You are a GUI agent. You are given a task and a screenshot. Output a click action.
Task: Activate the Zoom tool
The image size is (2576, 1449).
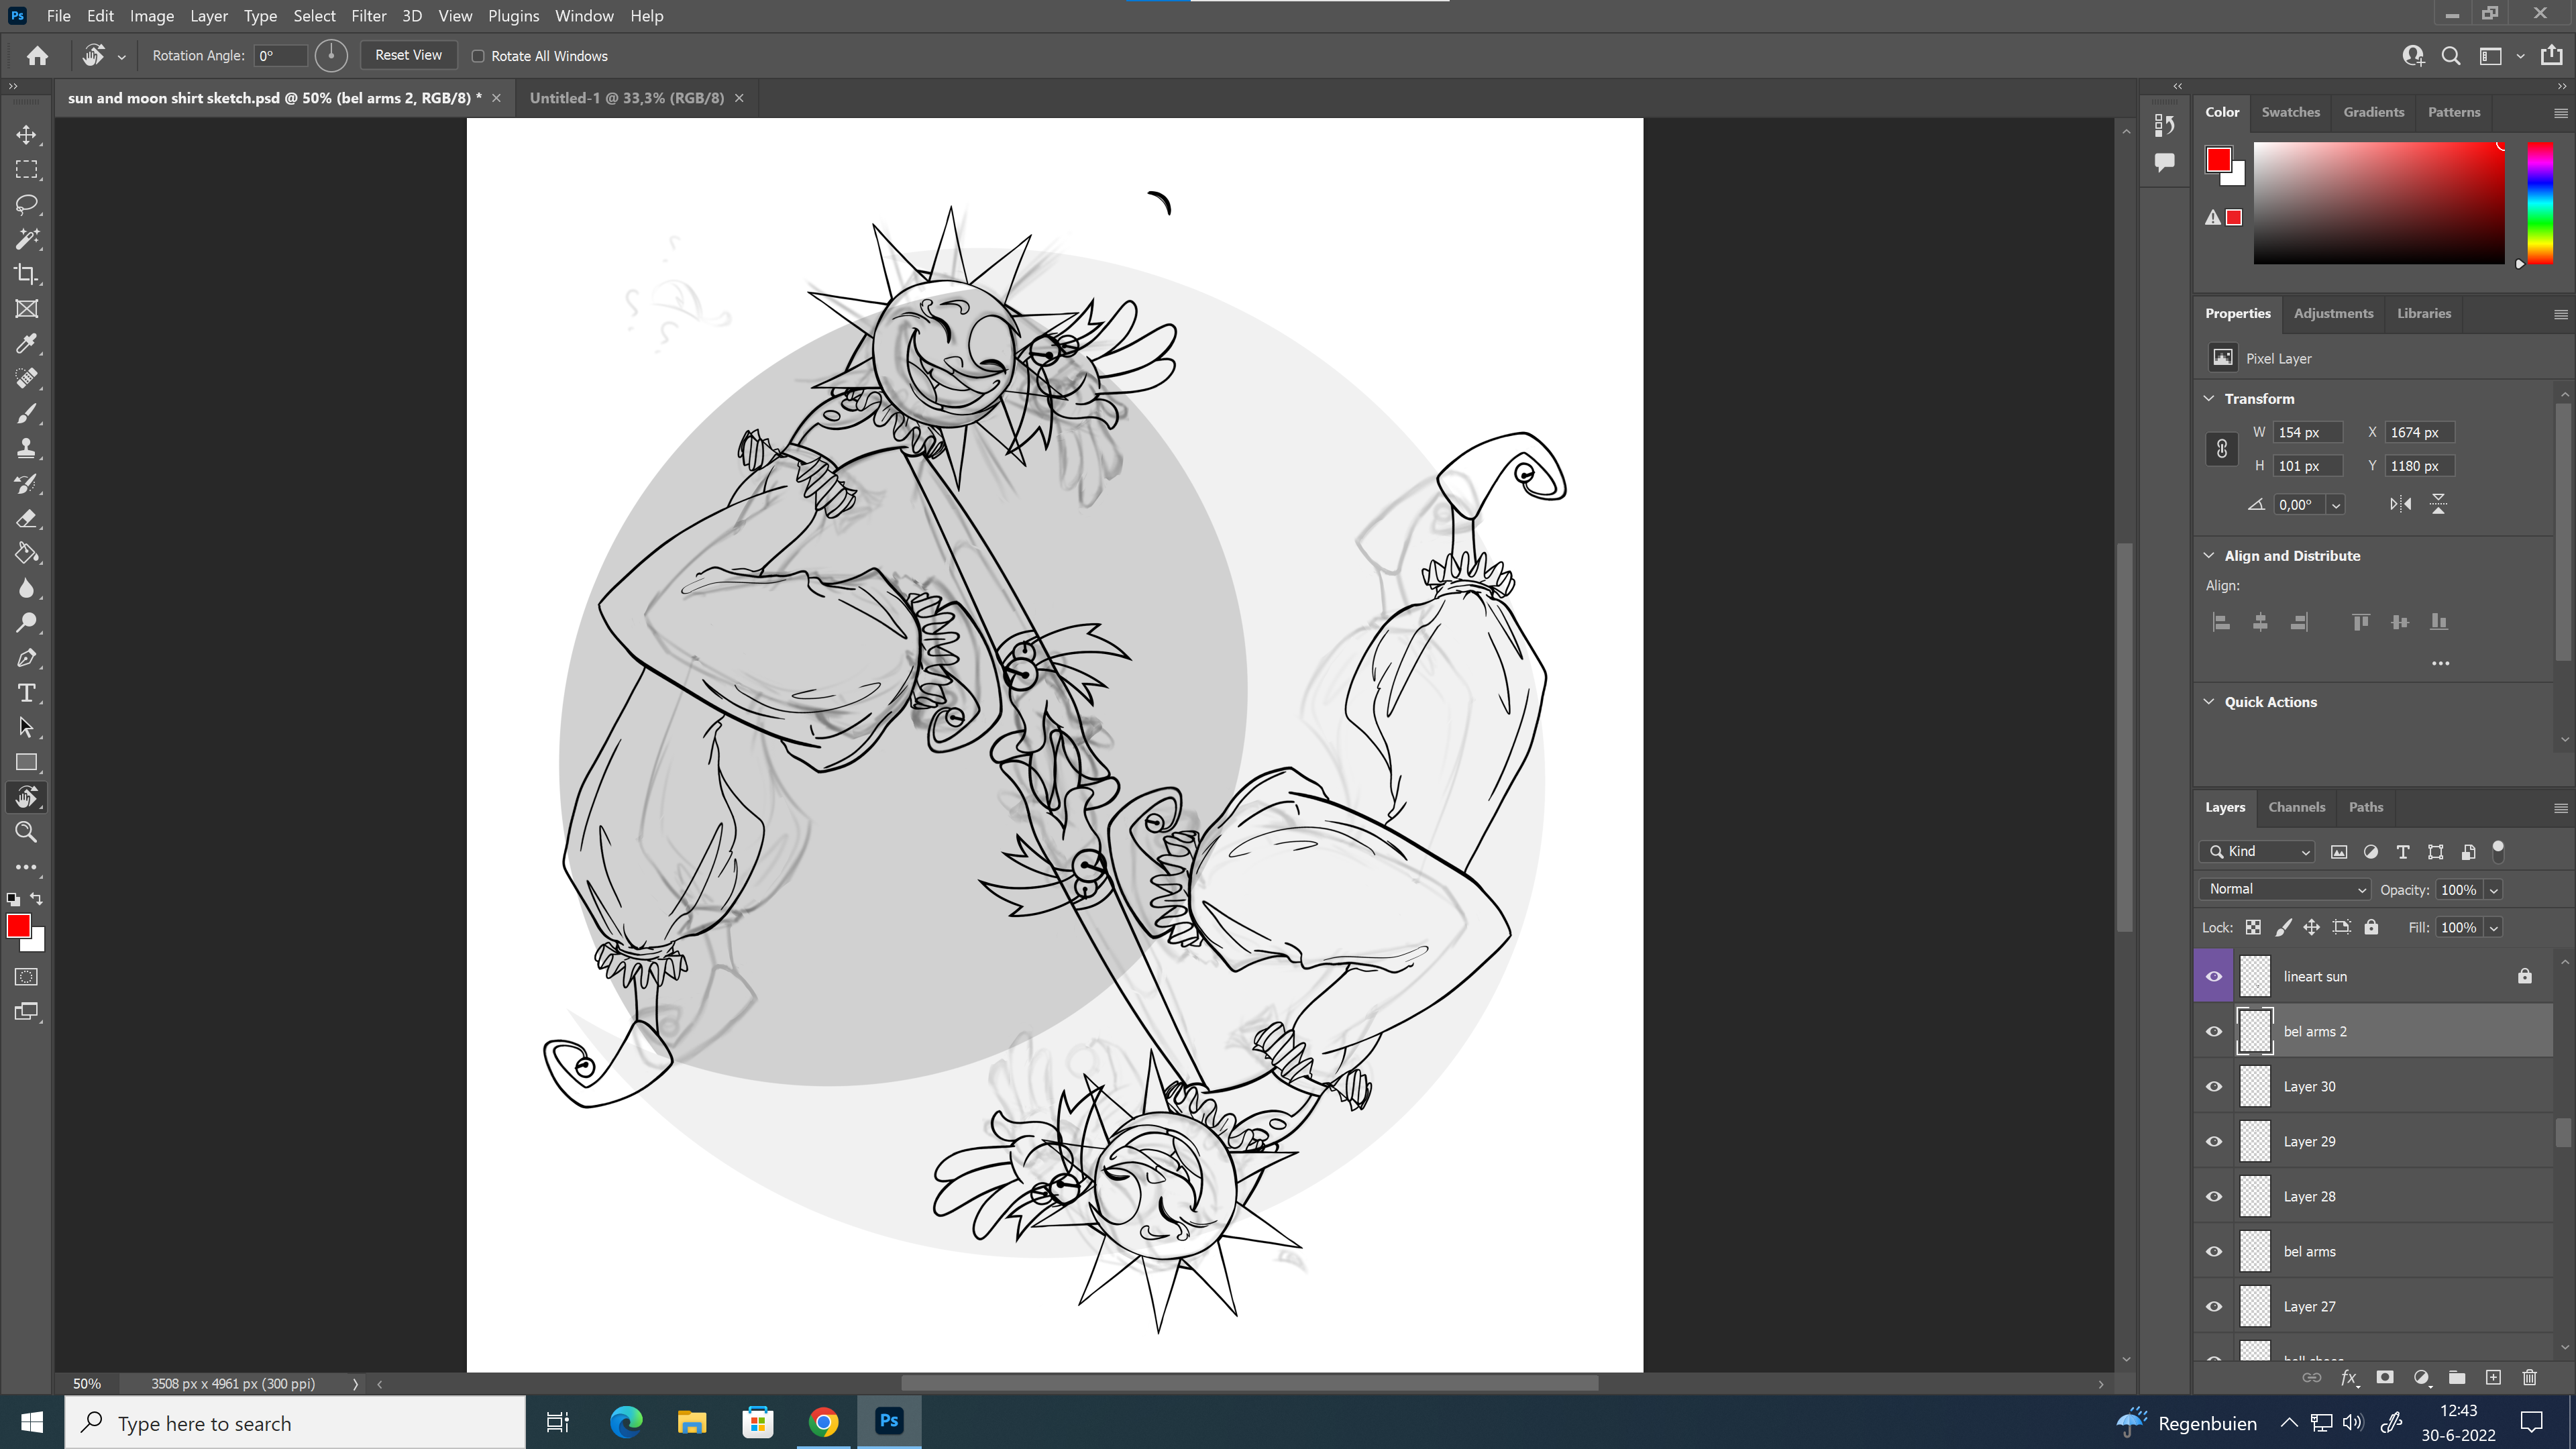click(27, 832)
